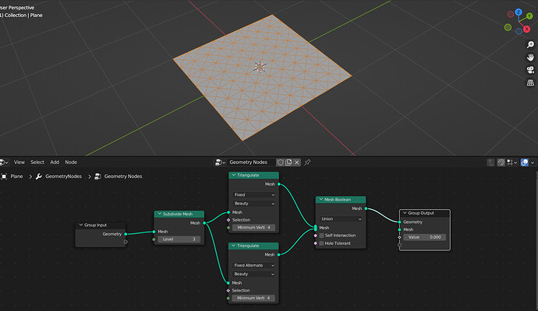Click the blue Z axis gizmo handle
The width and height of the screenshot is (538, 311).
coord(519,12)
